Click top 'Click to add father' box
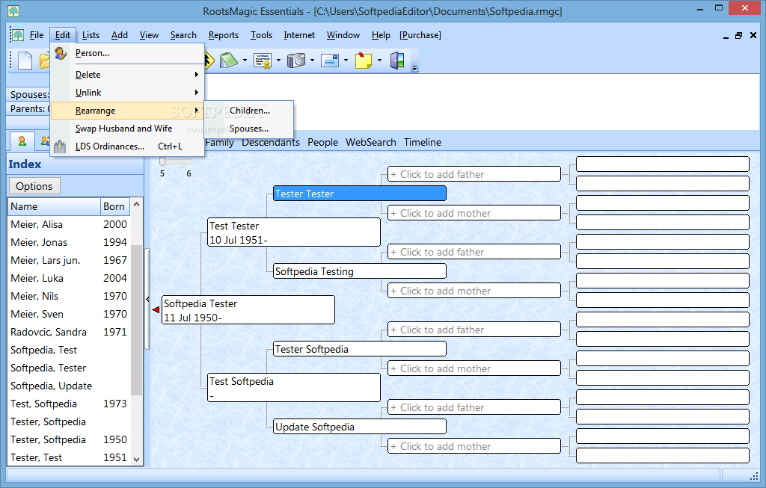Image resolution: width=766 pixels, height=488 pixels. [474, 174]
